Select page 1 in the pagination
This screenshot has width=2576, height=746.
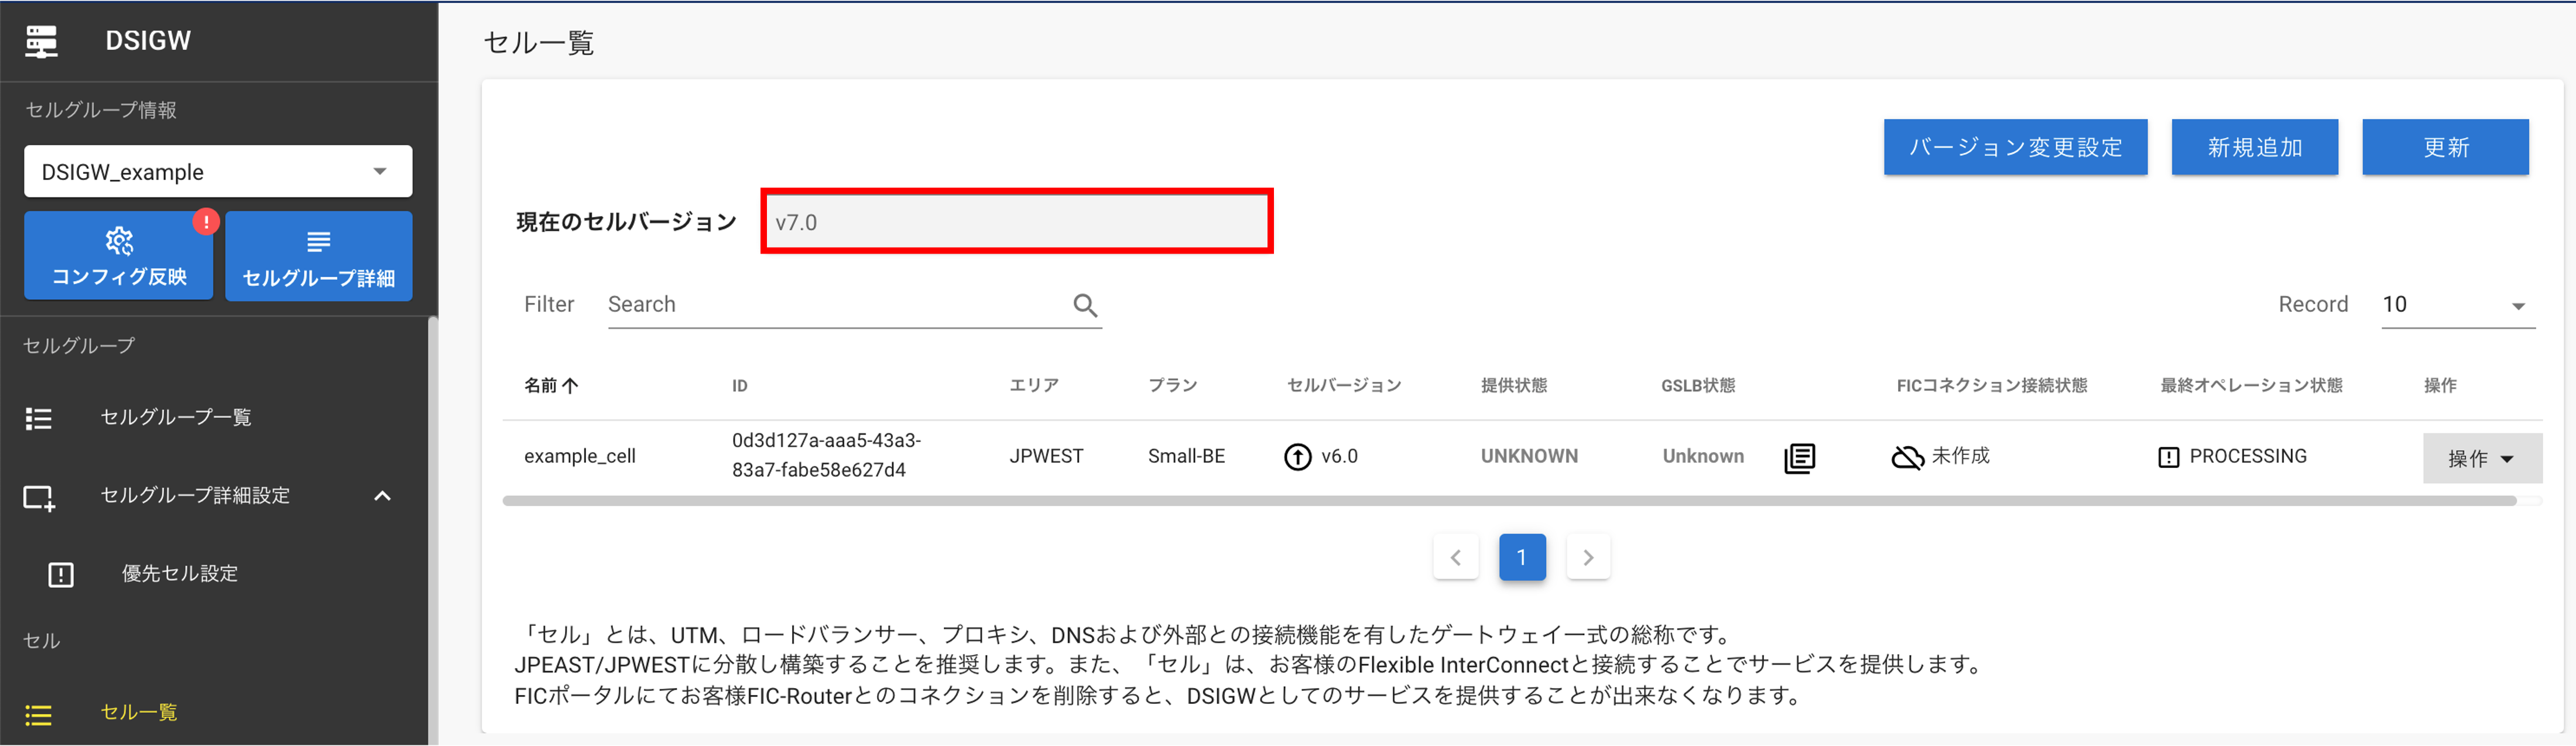(x=1522, y=557)
